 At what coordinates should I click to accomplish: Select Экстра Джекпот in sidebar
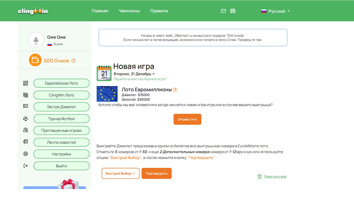[61, 107]
